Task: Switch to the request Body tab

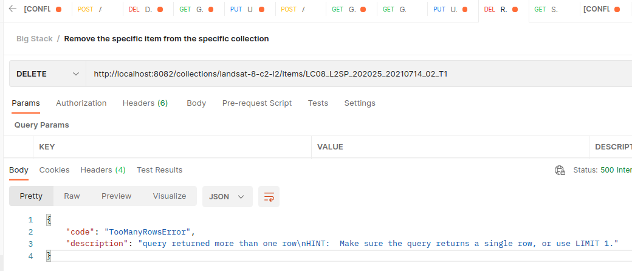Action: 196,103
